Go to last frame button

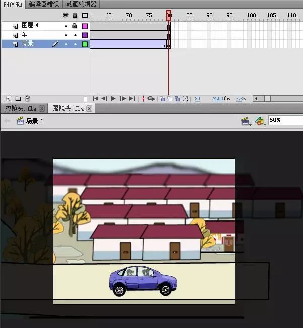point(132,98)
